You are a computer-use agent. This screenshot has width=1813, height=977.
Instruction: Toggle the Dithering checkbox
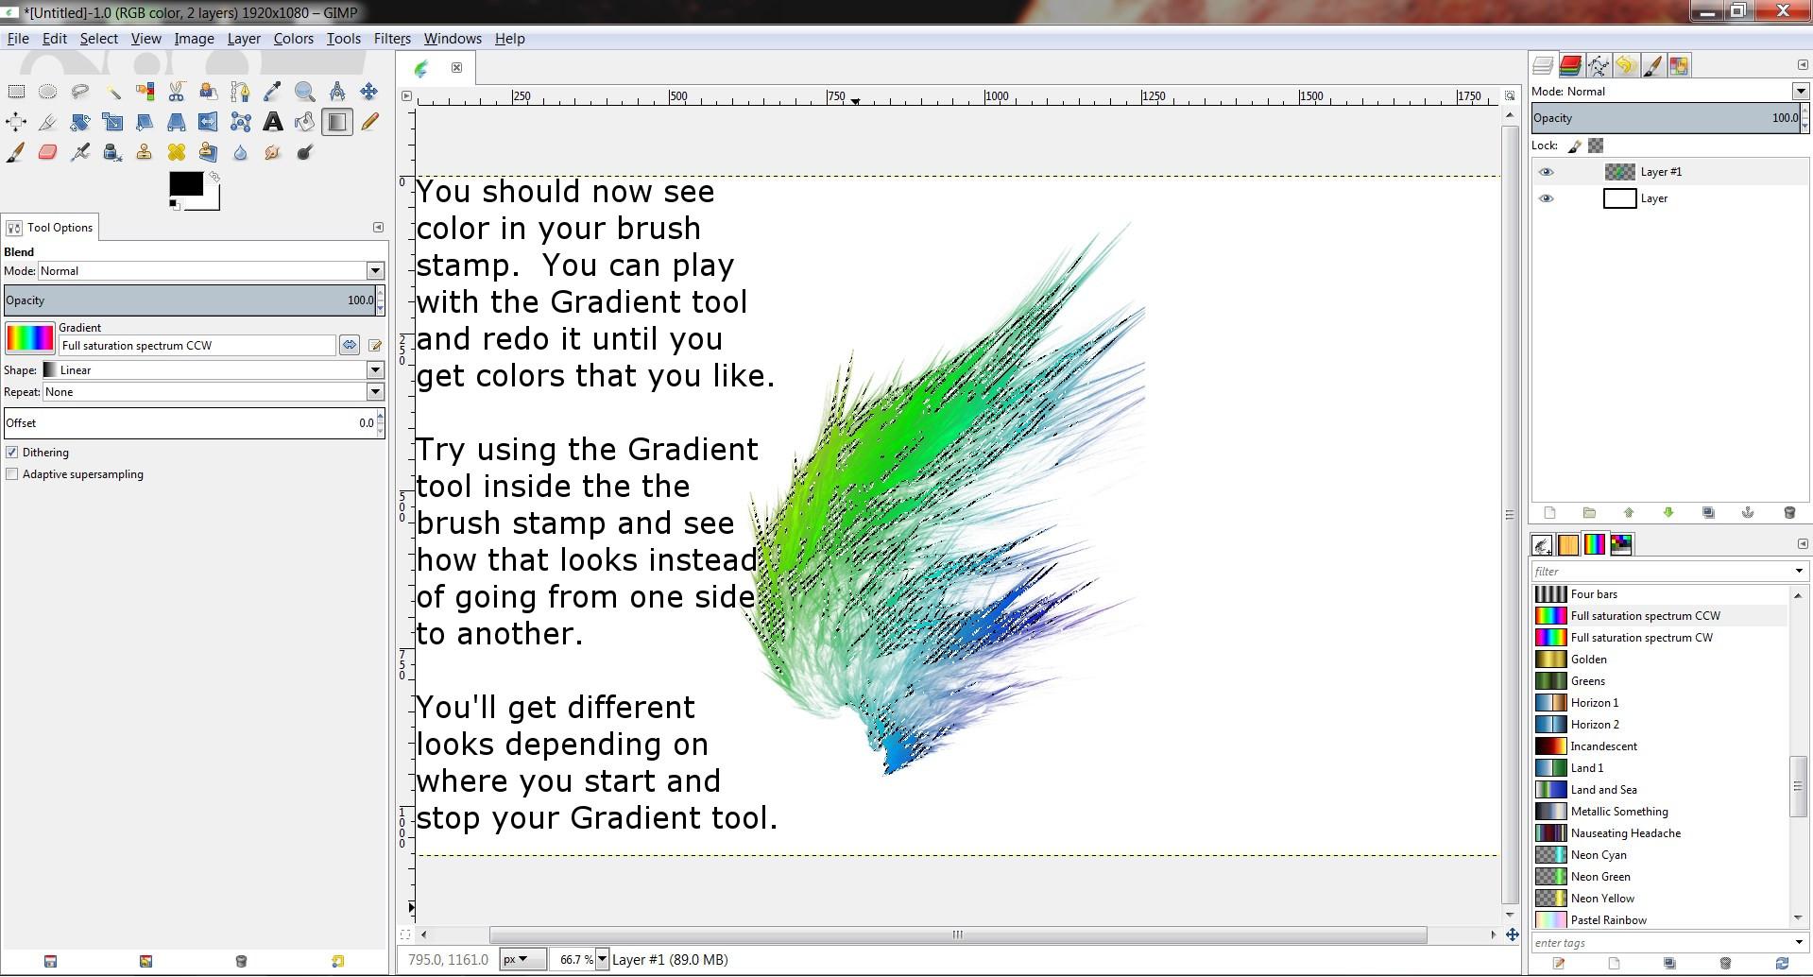pos(12,453)
